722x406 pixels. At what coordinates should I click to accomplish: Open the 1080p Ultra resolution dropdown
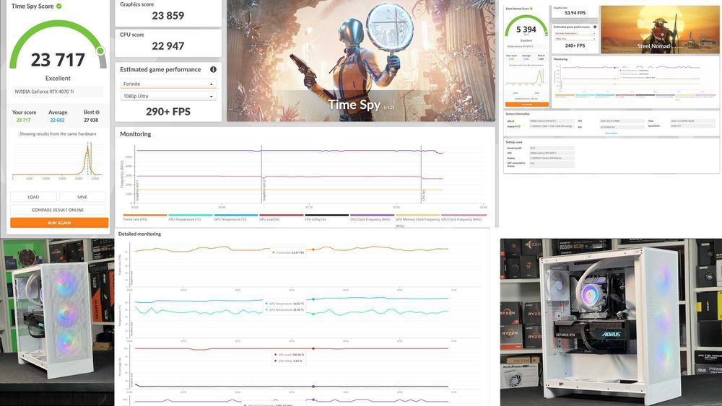point(168,96)
